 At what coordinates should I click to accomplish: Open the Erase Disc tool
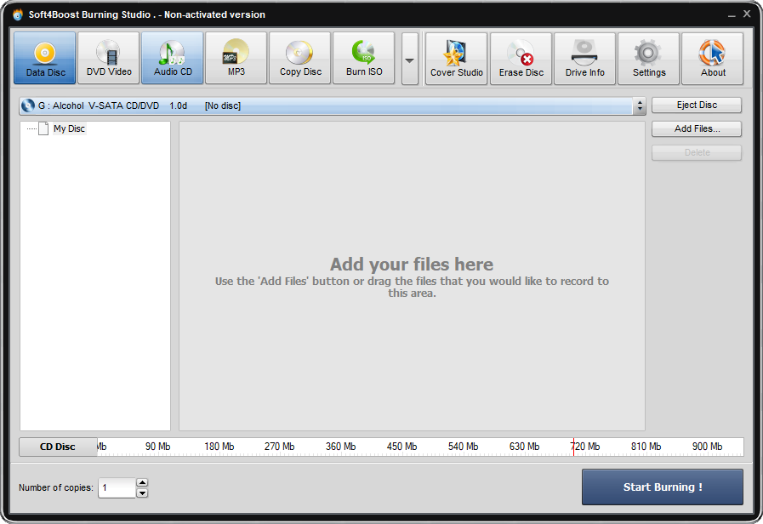(521, 59)
